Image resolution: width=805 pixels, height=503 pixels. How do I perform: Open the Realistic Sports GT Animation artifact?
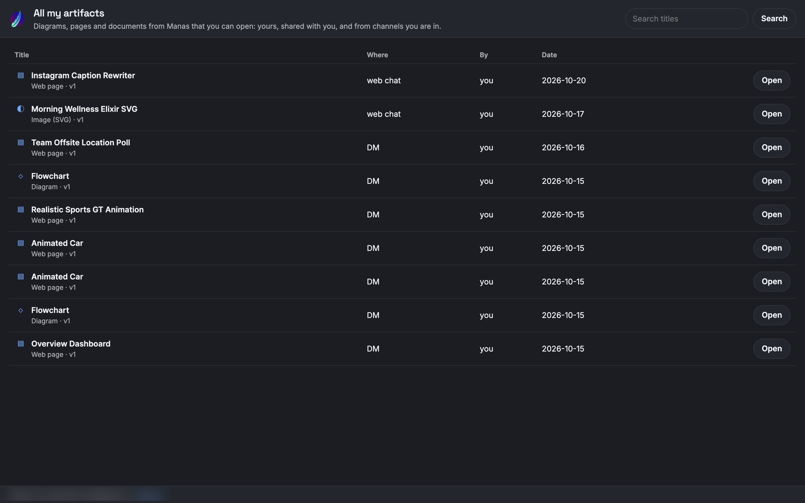click(771, 215)
